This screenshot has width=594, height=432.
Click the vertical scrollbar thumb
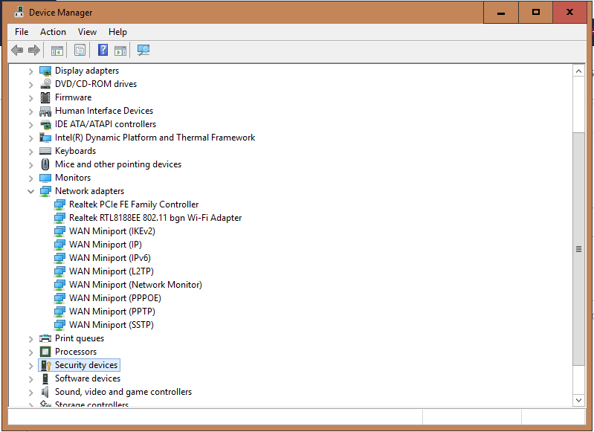(578, 249)
